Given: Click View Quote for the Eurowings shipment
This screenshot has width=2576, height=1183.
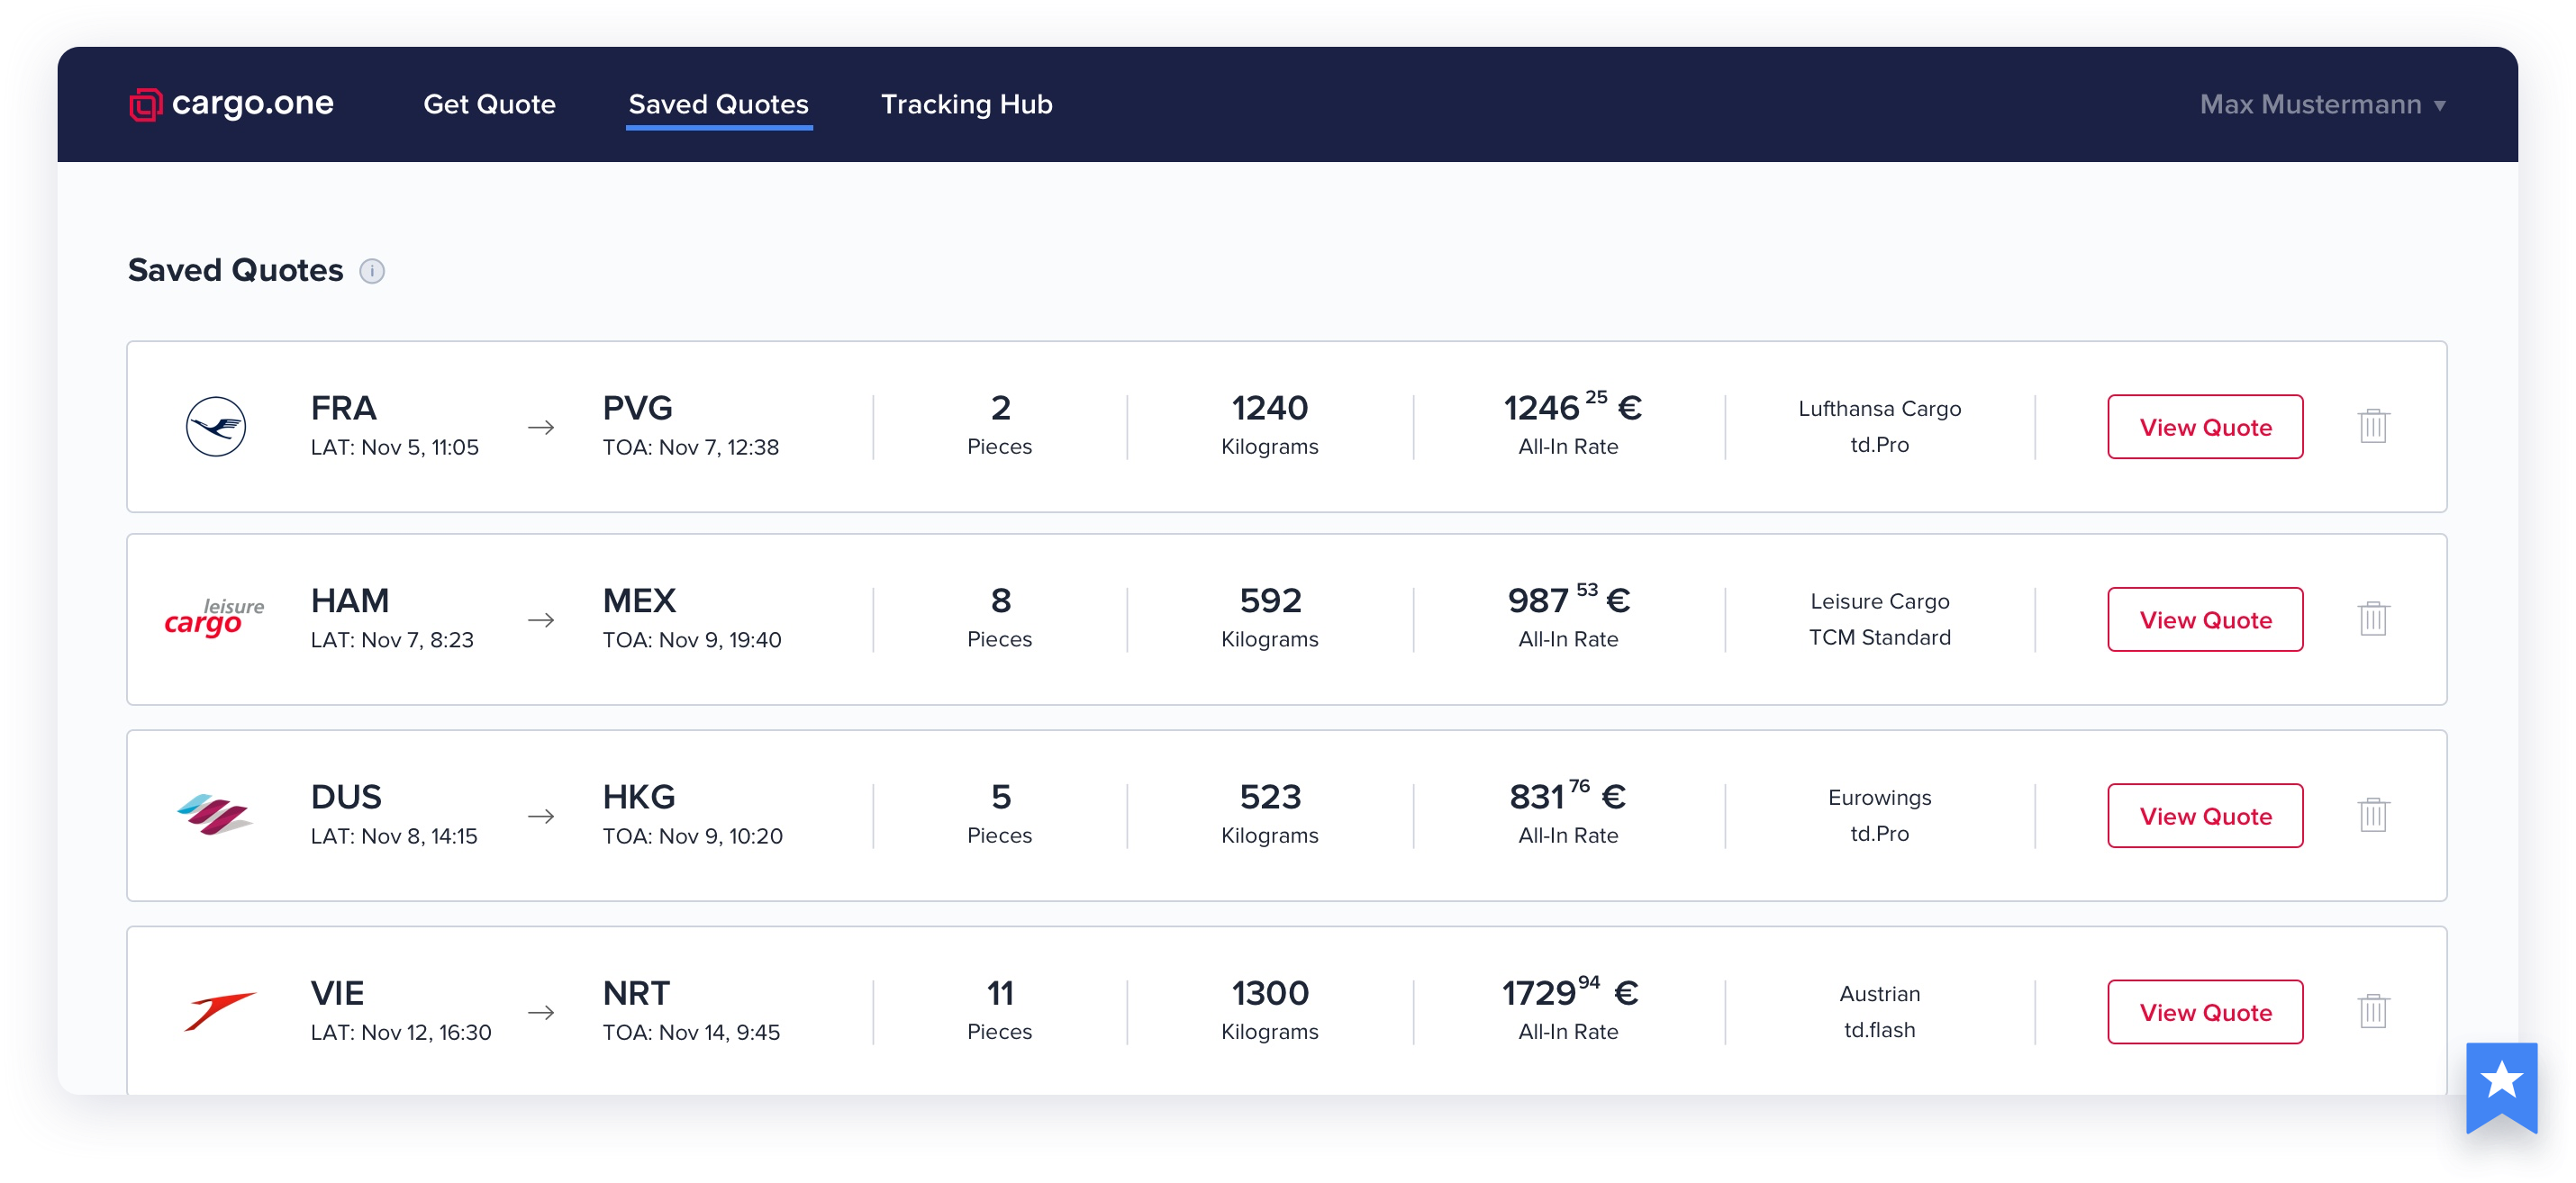Looking at the screenshot, I should coord(2205,814).
